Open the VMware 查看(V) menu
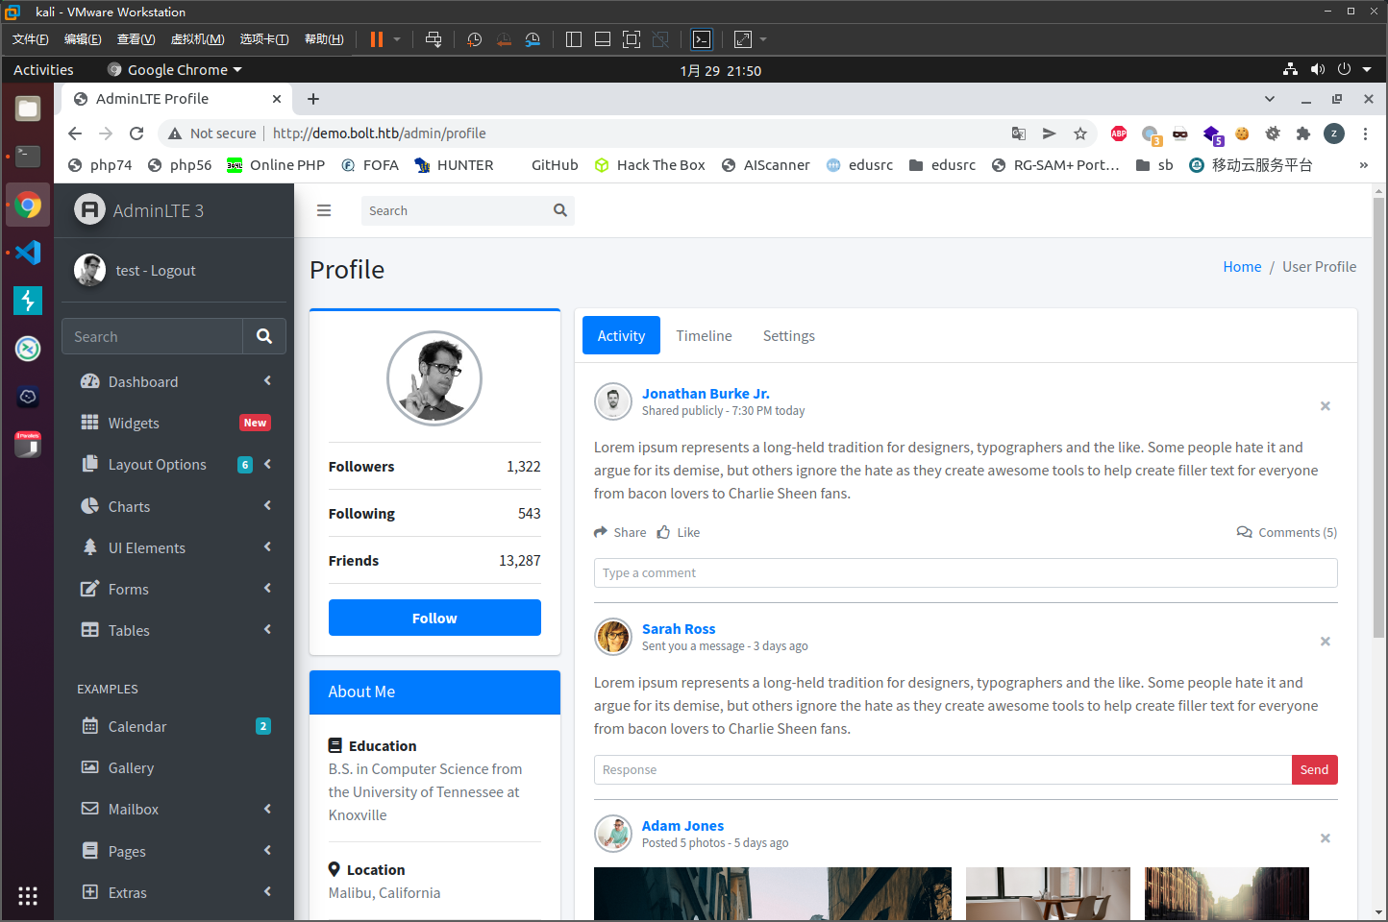Image resolution: width=1388 pixels, height=922 pixels. click(x=136, y=39)
